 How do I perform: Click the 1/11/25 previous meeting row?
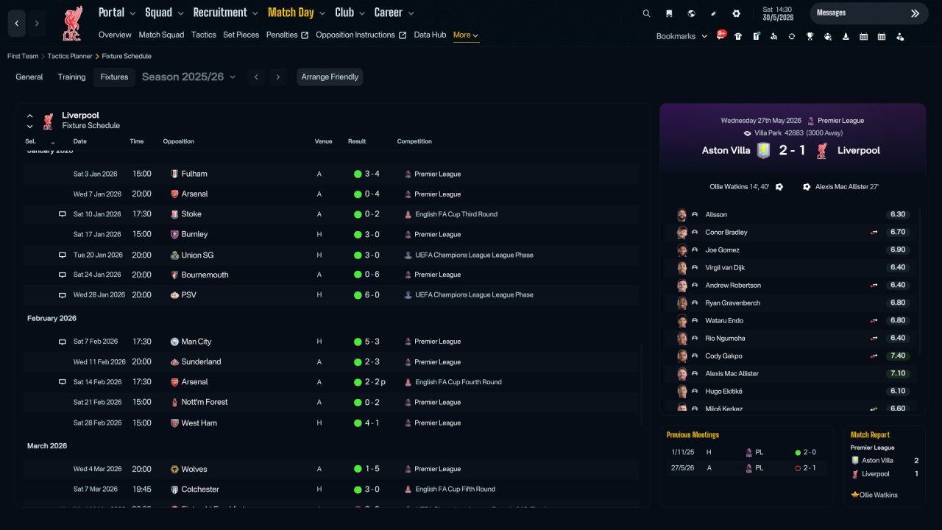click(x=746, y=452)
